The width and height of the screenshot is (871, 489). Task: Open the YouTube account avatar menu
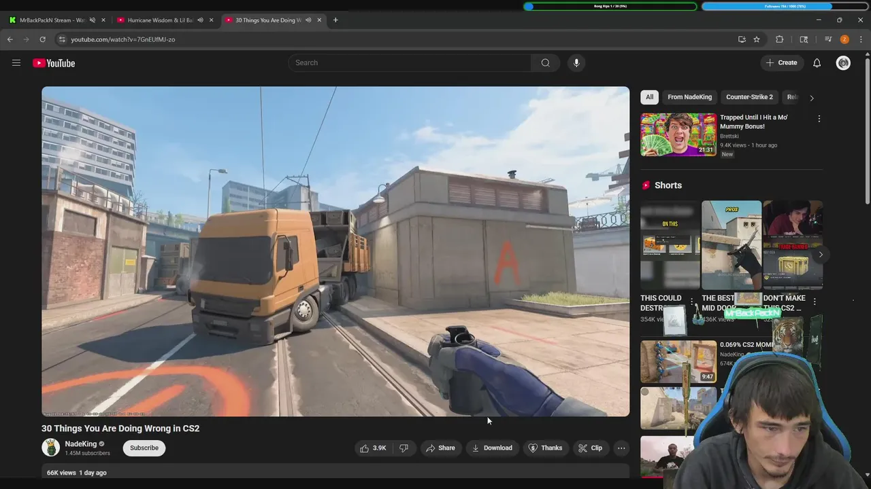coord(843,63)
